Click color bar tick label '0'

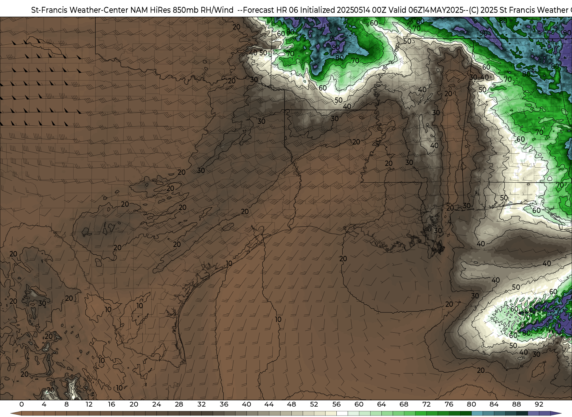(x=21, y=404)
